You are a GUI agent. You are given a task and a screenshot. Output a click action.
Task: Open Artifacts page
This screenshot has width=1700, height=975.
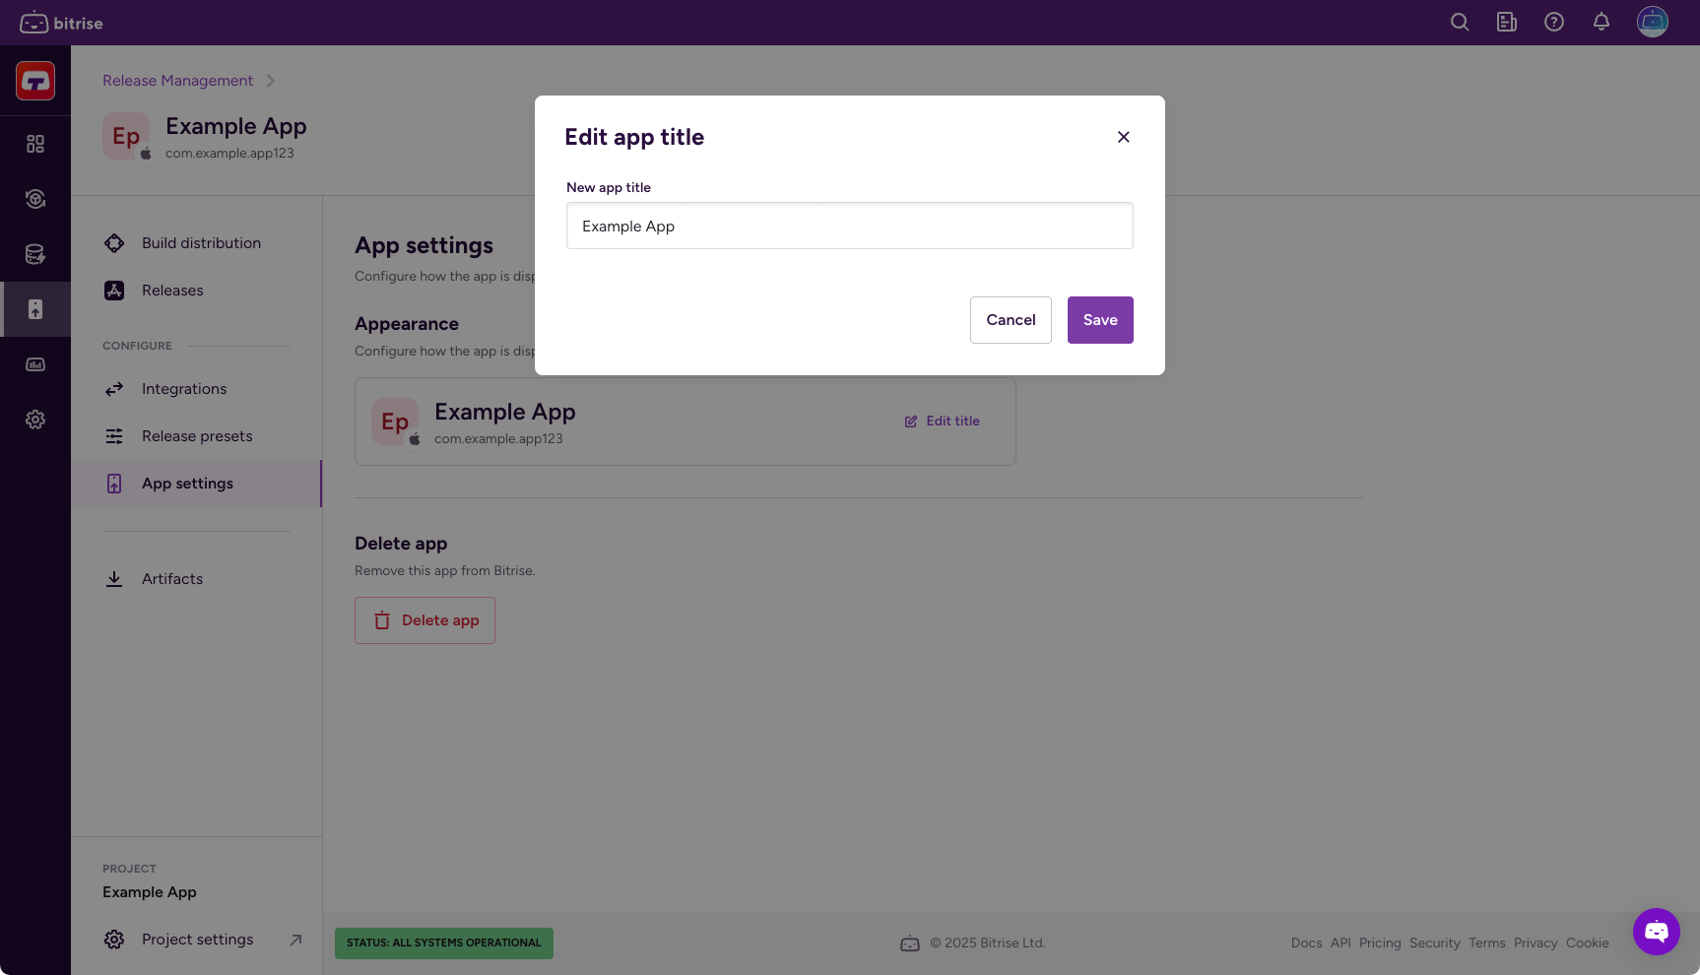click(x=197, y=579)
